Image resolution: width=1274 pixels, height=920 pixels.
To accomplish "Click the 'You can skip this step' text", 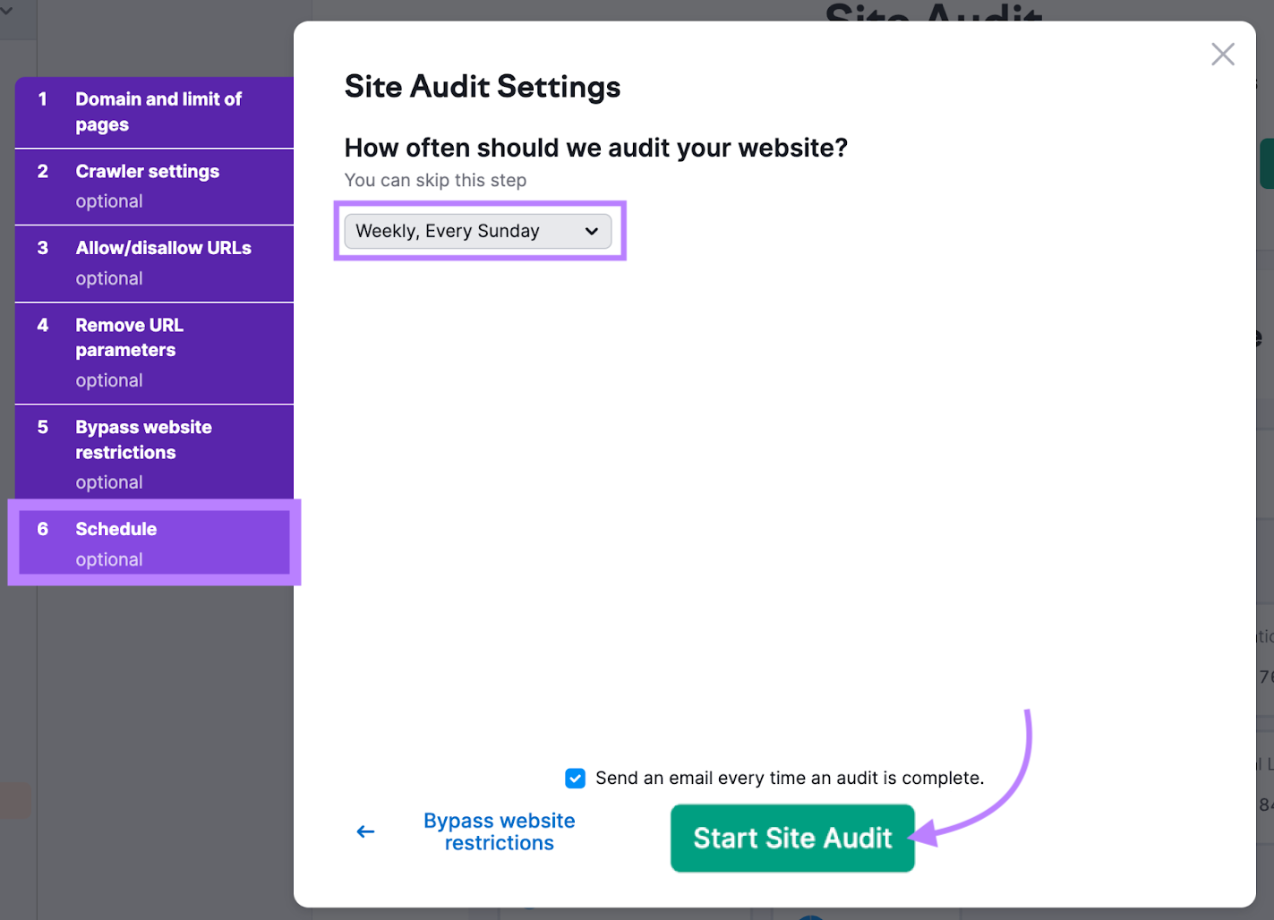I will coord(435,180).
